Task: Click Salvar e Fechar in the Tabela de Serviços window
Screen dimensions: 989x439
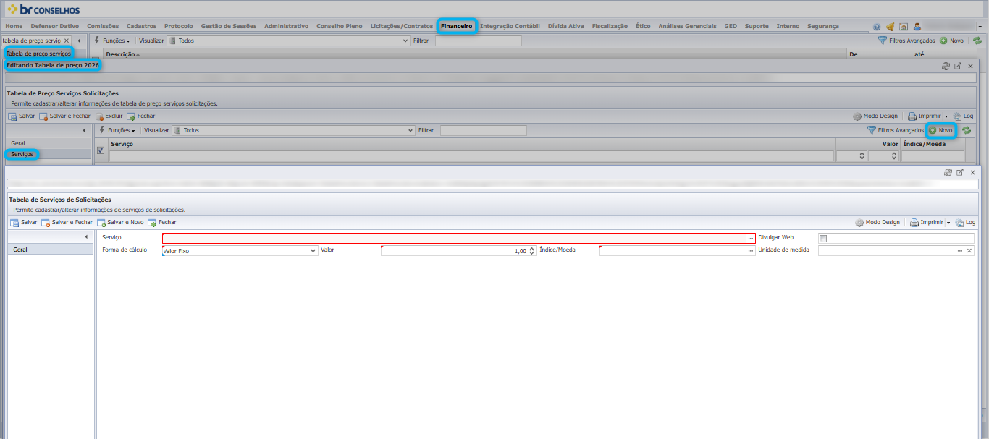Action: (67, 223)
